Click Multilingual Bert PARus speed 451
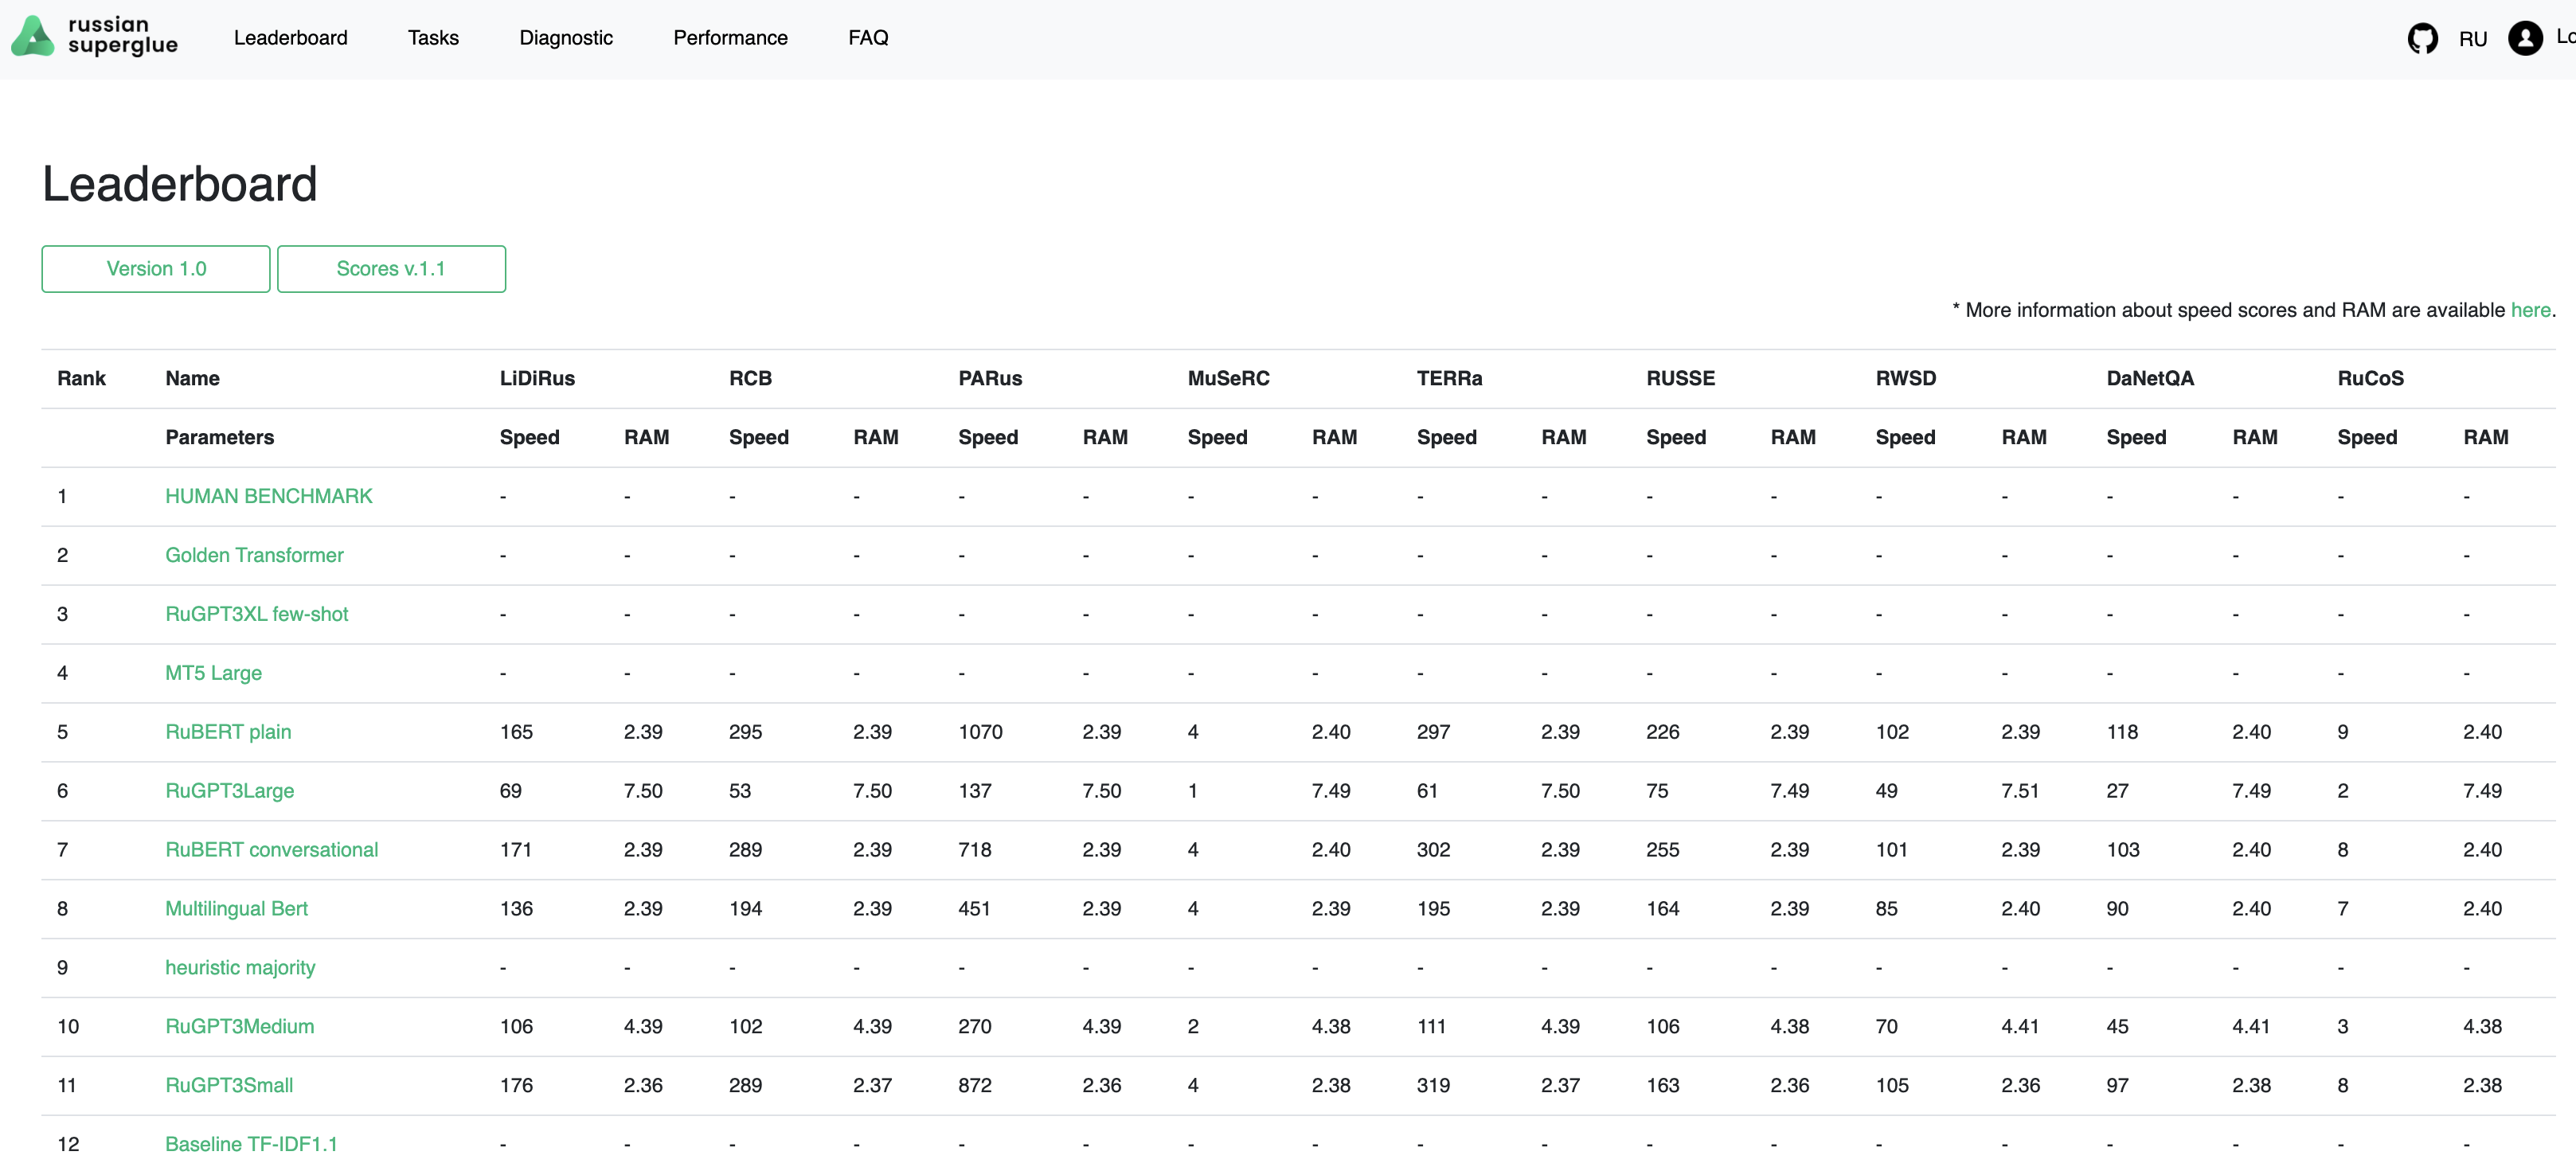This screenshot has width=2576, height=1171. pos(974,909)
